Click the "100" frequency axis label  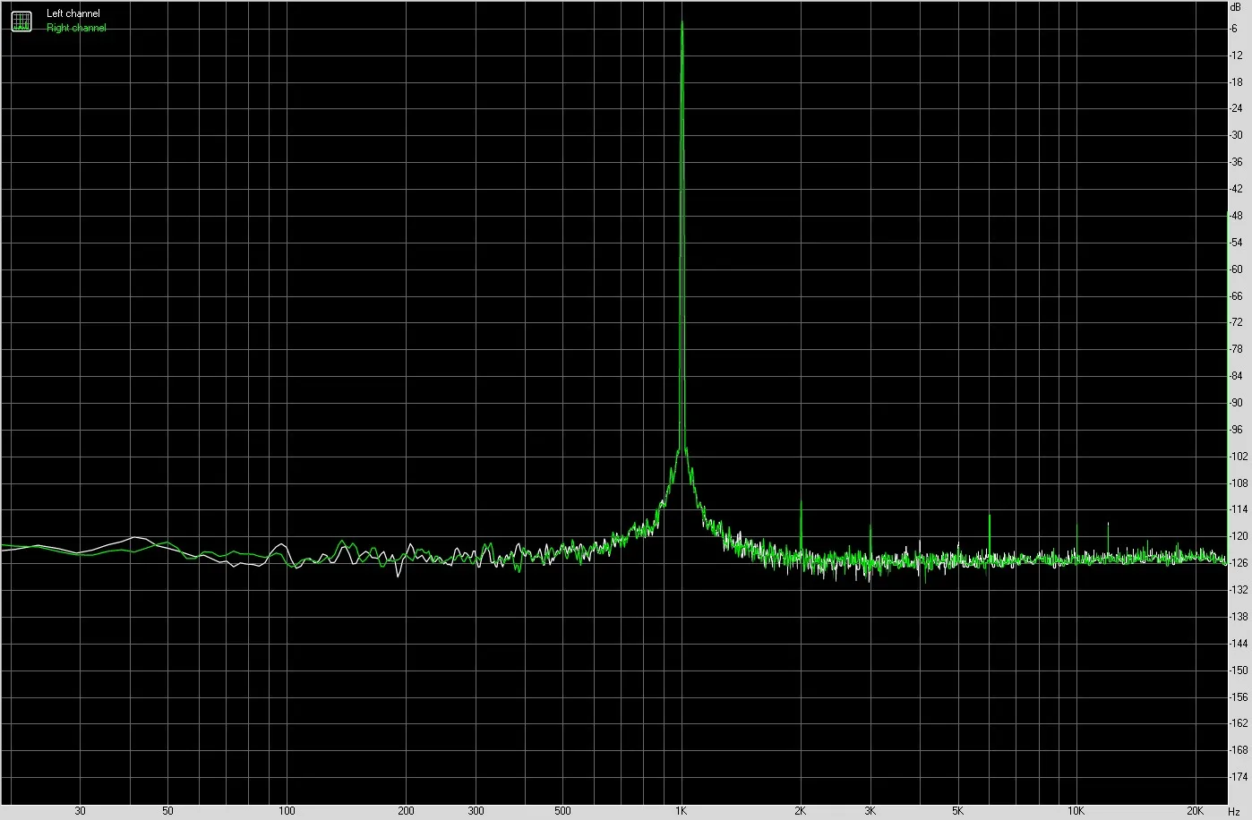287,811
